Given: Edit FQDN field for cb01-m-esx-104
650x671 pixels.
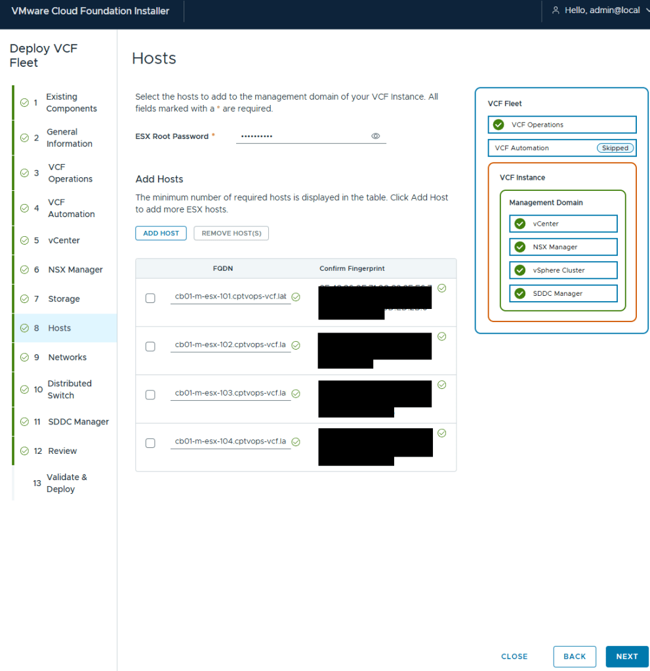Looking at the screenshot, I should click(x=231, y=441).
